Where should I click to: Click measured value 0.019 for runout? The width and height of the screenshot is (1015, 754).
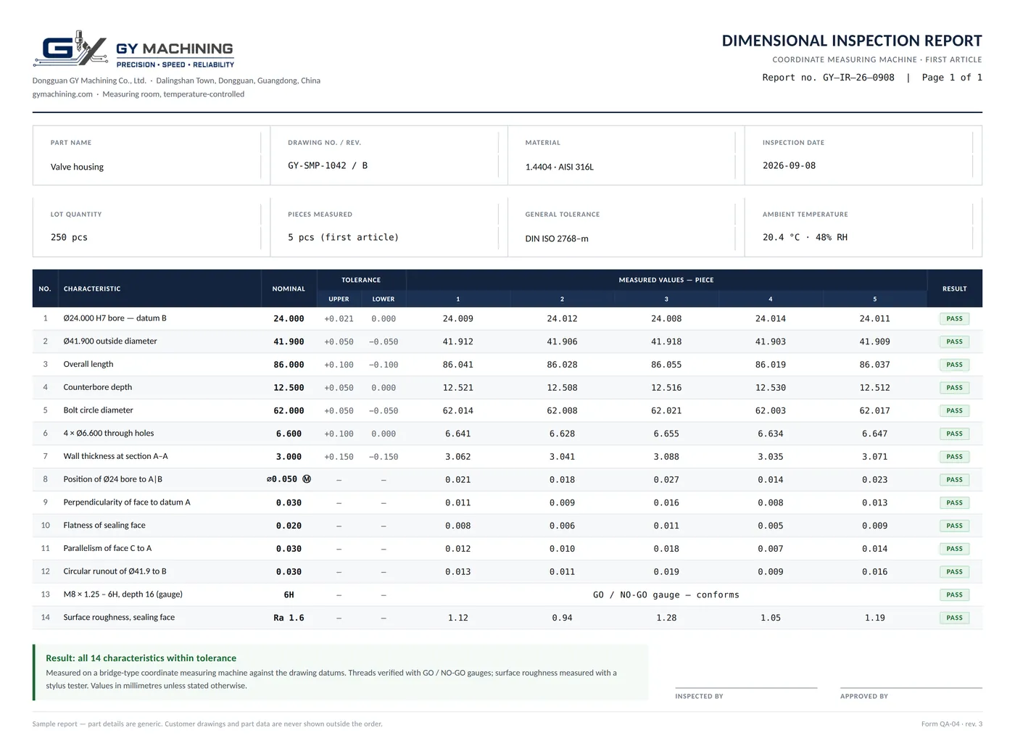666,572
